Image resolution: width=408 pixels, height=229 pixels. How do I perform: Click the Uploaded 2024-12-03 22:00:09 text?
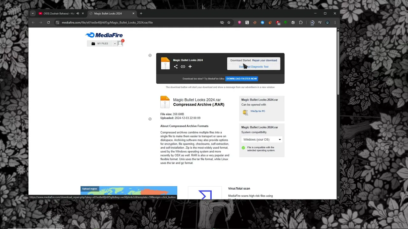click(x=180, y=118)
